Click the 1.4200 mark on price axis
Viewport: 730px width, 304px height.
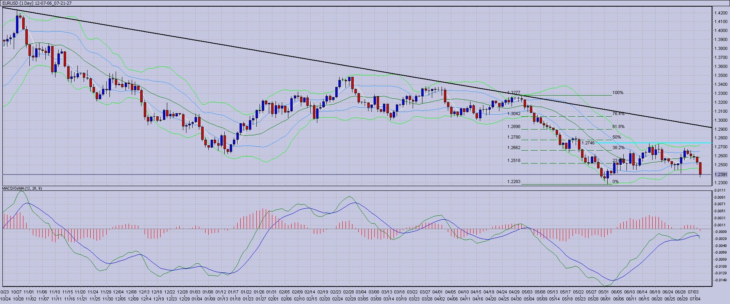coord(721,13)
